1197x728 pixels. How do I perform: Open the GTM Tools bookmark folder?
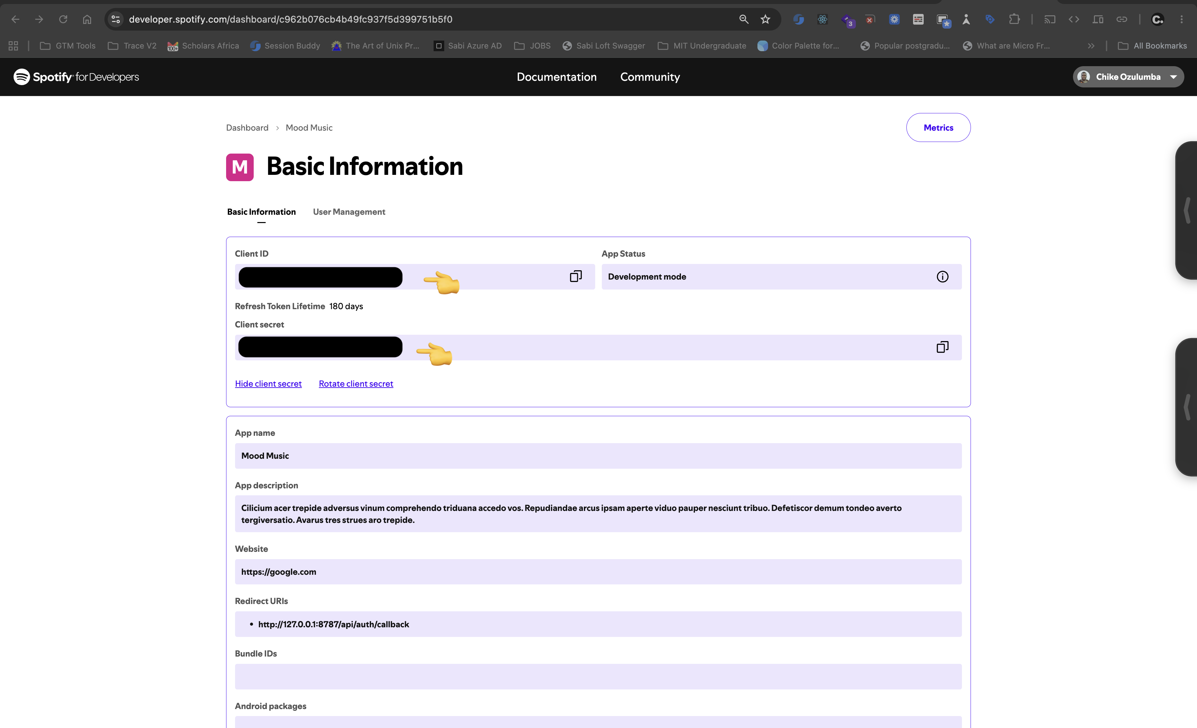pyautogui.click(x=67, y=46)
